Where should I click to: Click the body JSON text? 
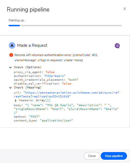(x=66, y=109)
